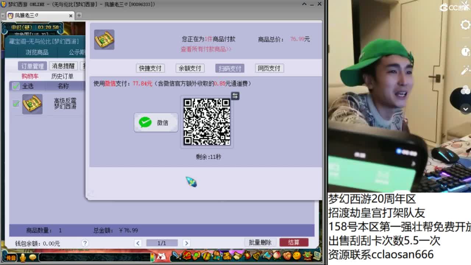Open the bubbles filter icon on the stream overlay
The image size is (471, 265).
pos(465,89)
